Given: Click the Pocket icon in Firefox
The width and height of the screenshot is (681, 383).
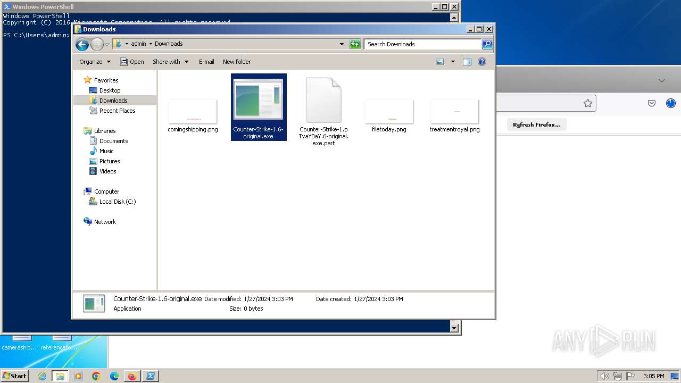Looking at the screenshot, I should tap(652, 103).
